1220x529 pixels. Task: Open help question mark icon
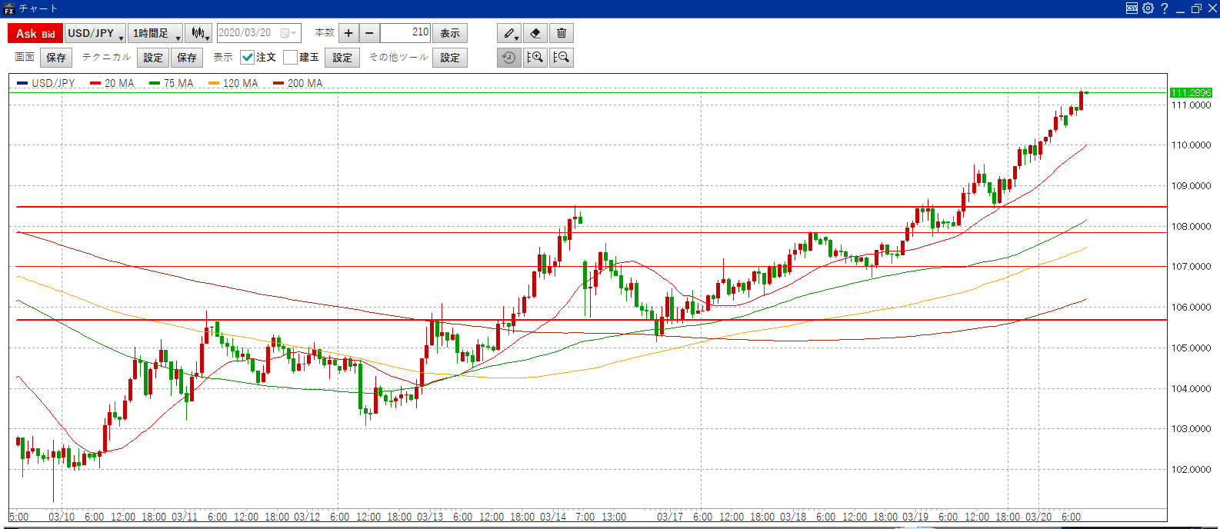[x=1165, y=8]
